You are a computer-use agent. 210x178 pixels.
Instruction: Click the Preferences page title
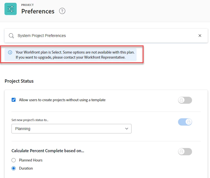click(x=38, y=11)
